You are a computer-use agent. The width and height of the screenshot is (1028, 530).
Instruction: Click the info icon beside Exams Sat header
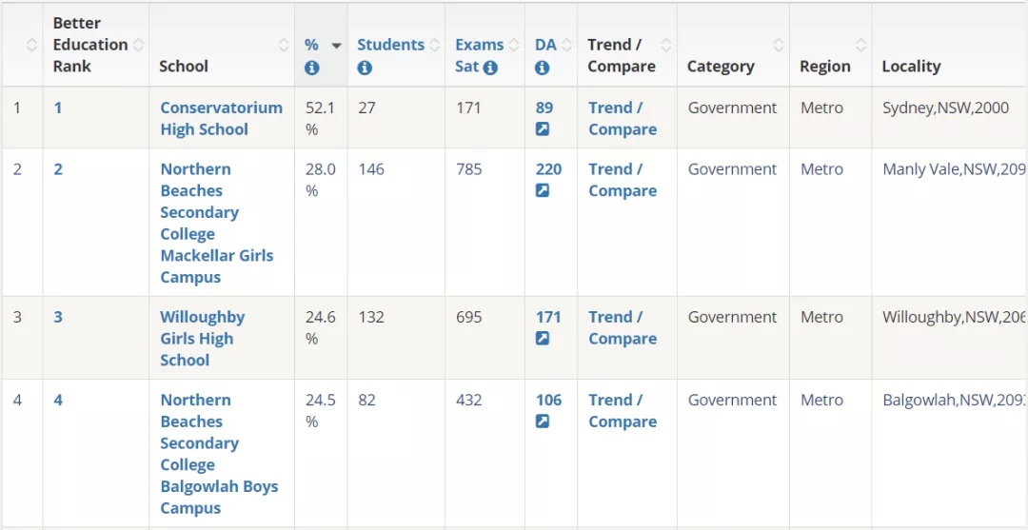(x=490, y=68)
